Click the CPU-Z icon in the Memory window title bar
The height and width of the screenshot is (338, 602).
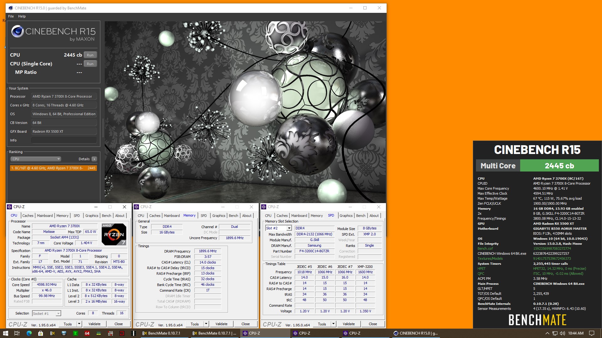(136, 207)
